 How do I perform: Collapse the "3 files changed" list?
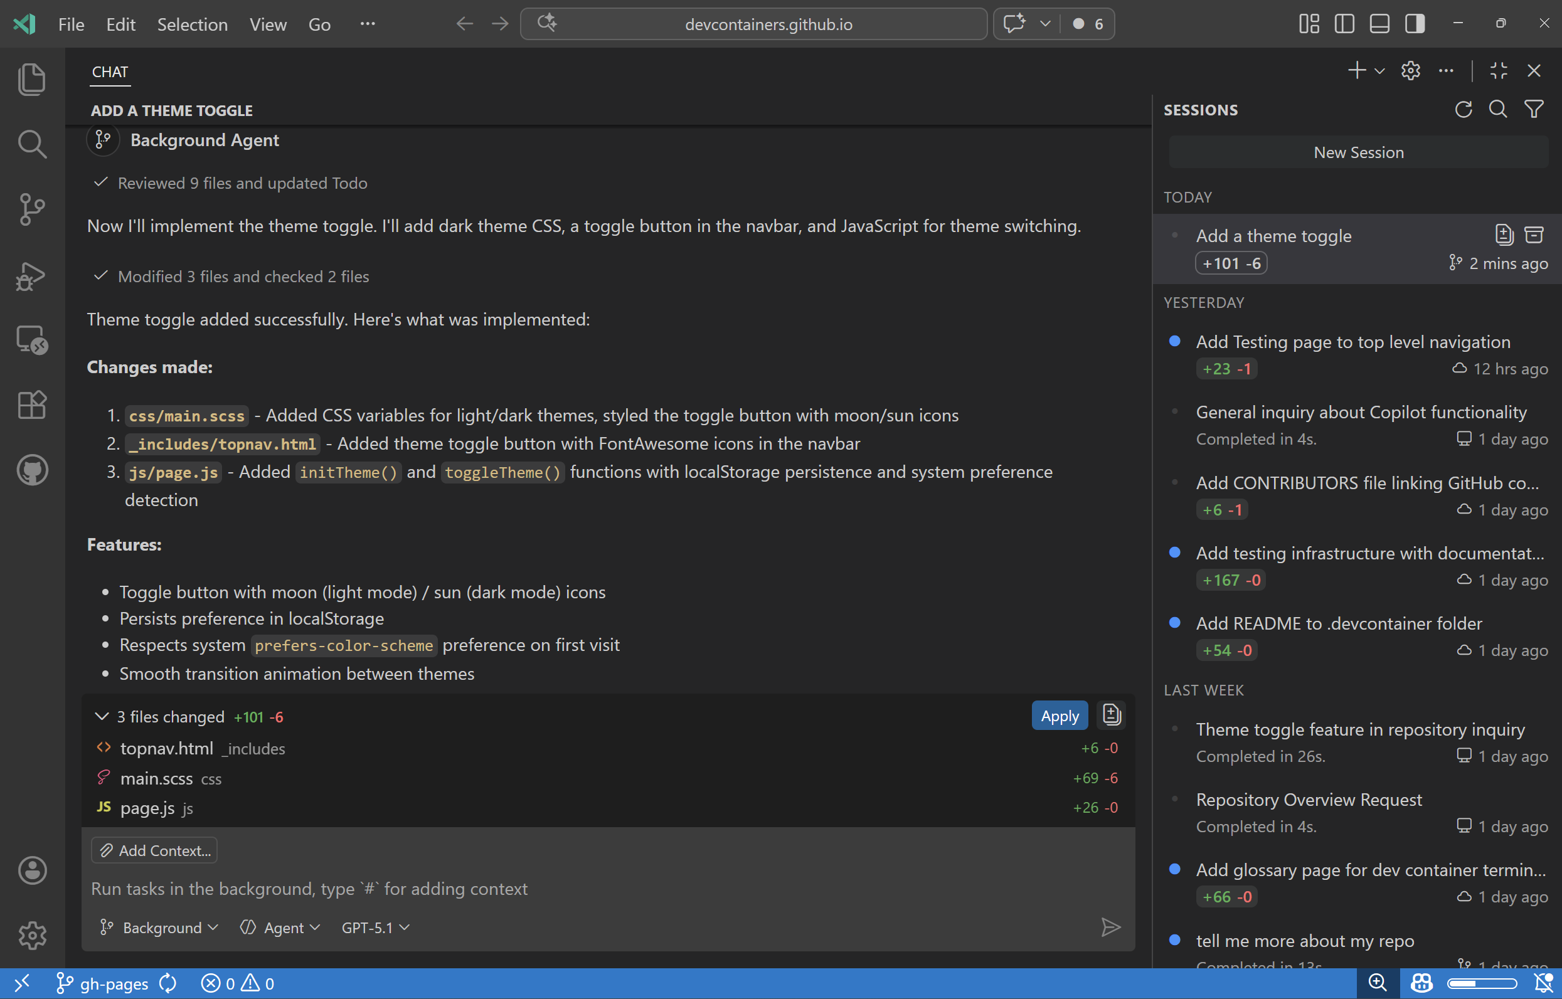(102, 716)
